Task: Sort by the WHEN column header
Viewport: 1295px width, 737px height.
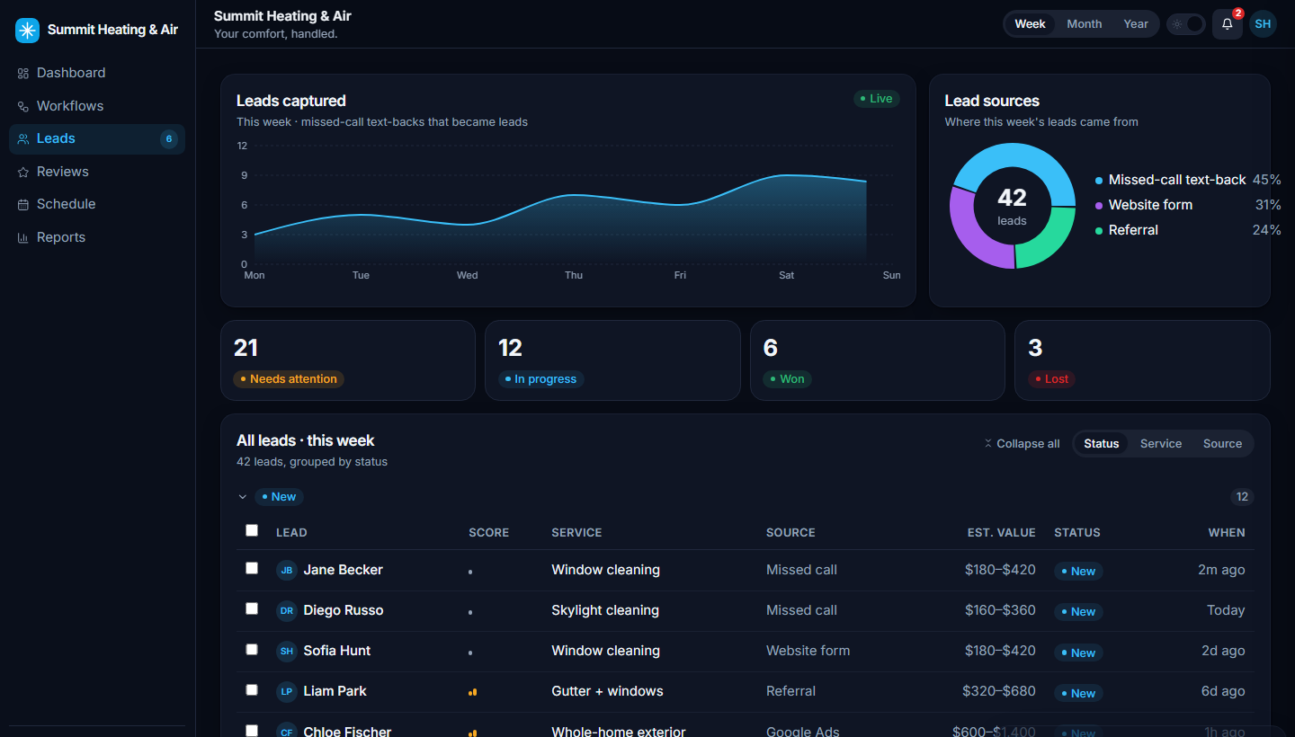Action: click(1227, 533)
